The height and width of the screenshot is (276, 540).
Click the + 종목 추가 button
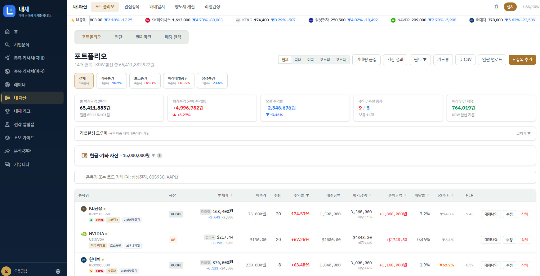(x=522, y=60)
